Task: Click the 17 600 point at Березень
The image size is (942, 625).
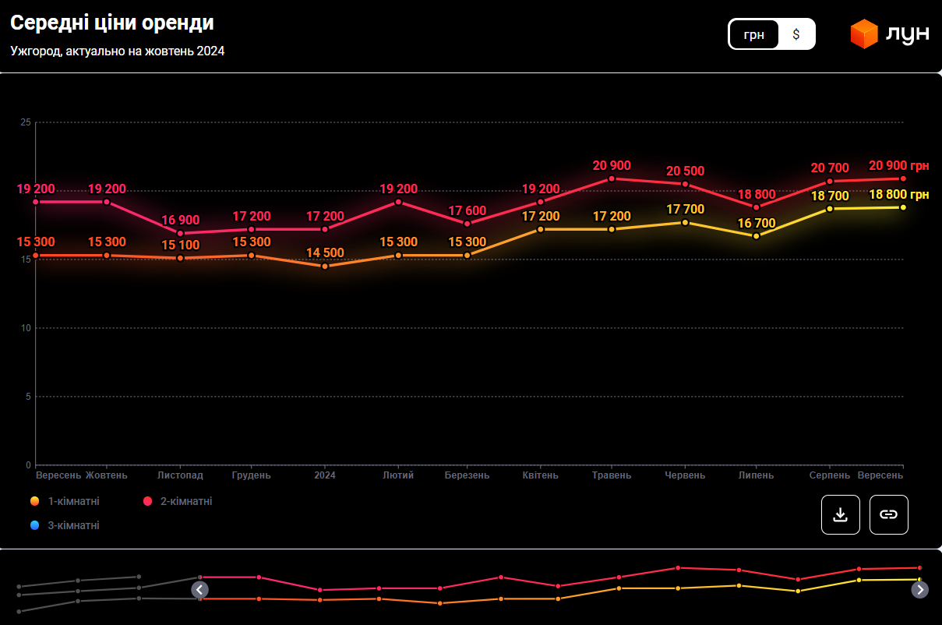Action: click(467, 224)
